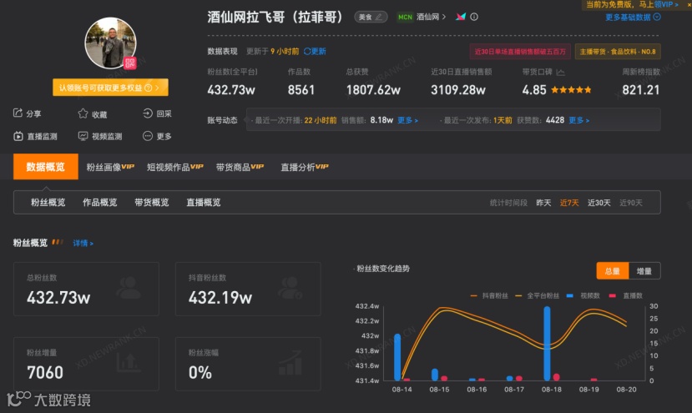This screenshot has width=692, height=413.
Task: Choose 近30天 time range
Action: [599, 203]
